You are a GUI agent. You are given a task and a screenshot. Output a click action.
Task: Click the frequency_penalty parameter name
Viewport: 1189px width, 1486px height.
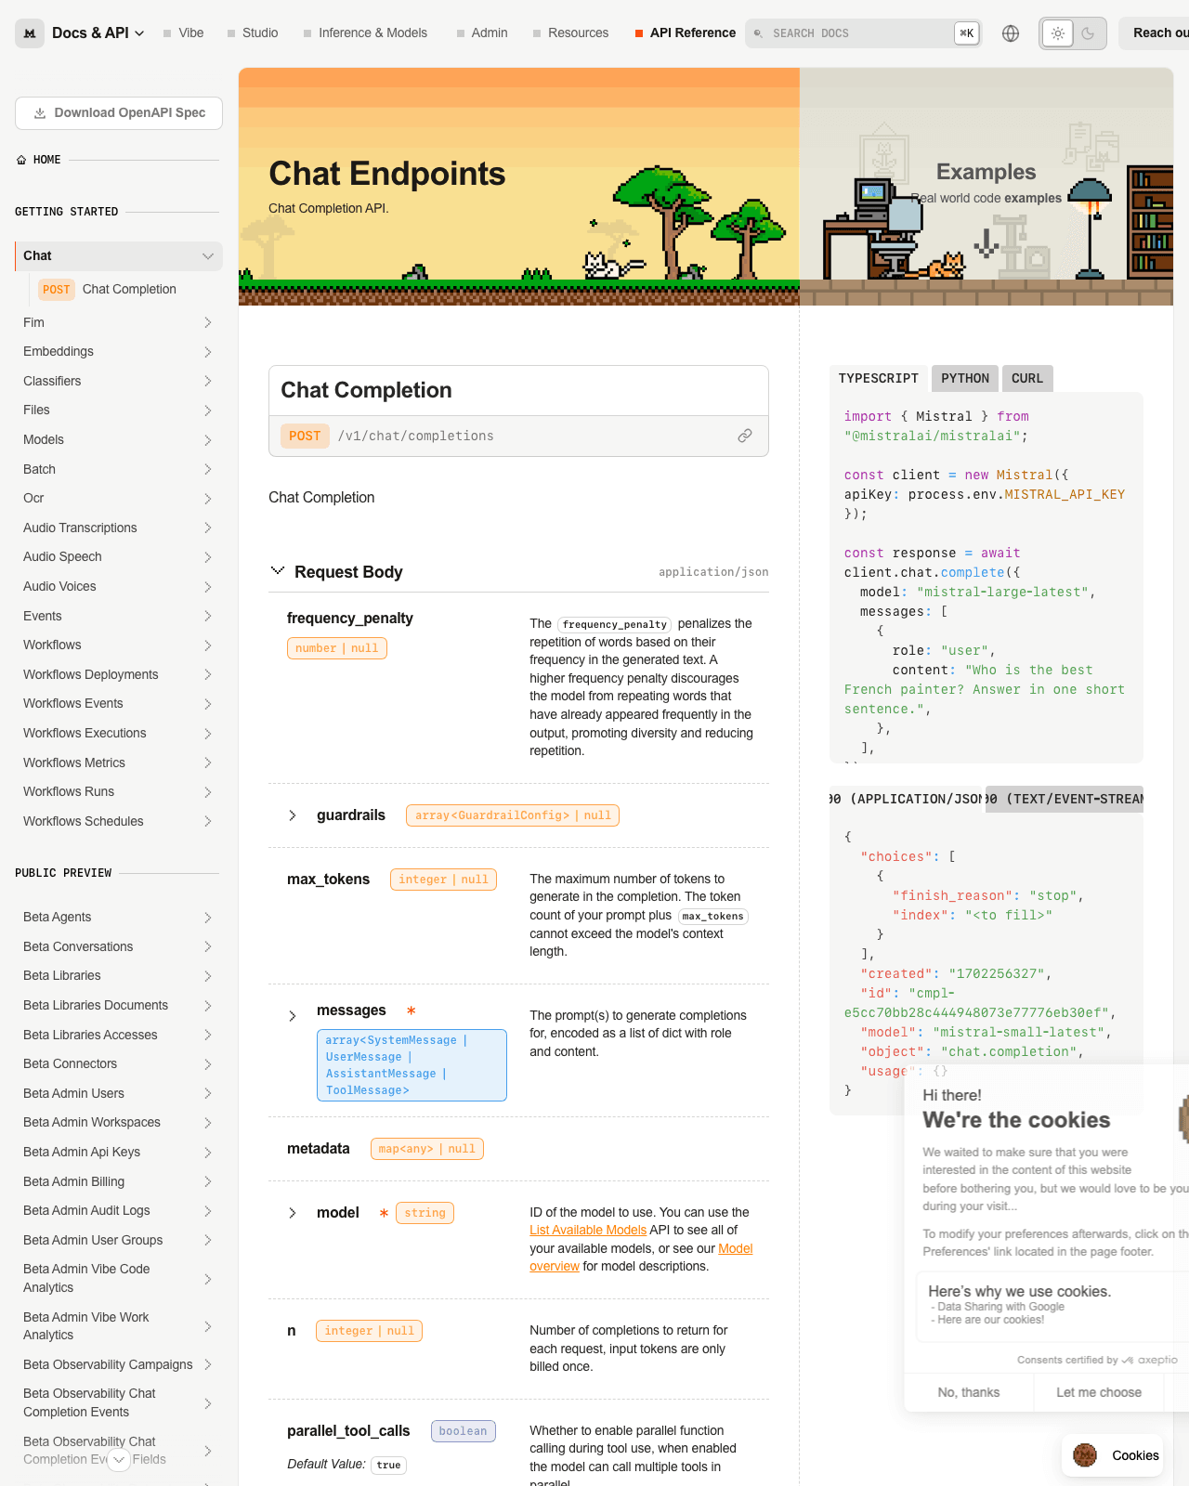[x=350, y=619]
